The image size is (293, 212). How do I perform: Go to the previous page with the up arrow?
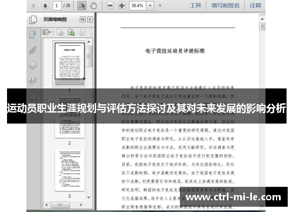(33, 5)
